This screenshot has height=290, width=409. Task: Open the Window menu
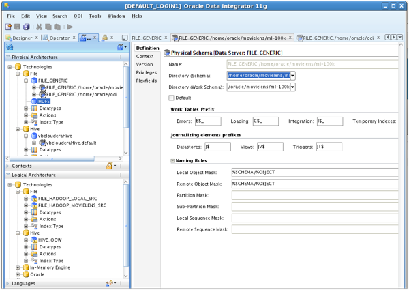point(117,16)
